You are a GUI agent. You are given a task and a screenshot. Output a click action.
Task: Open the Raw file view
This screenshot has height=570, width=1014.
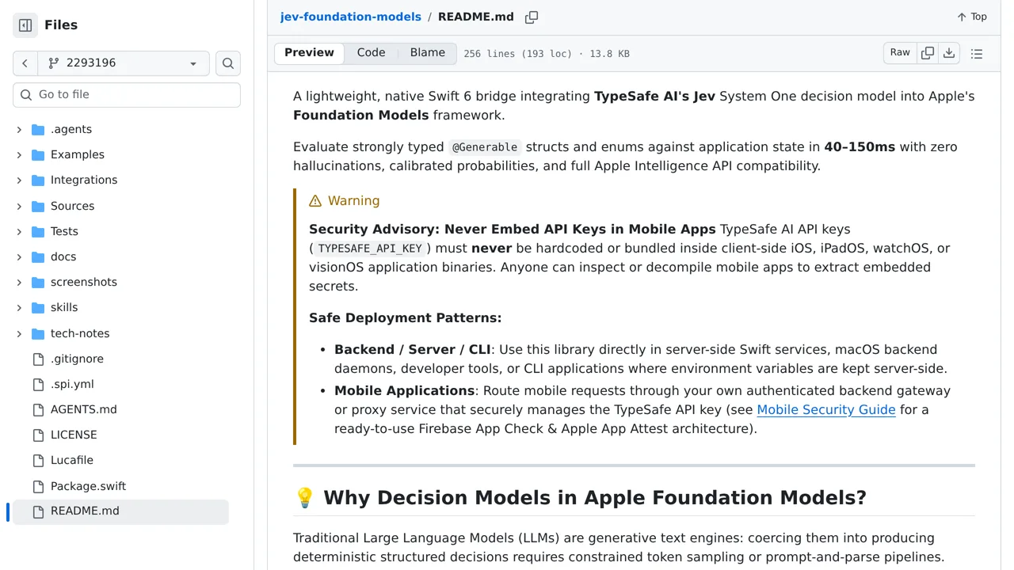click(x=900, y=53)
